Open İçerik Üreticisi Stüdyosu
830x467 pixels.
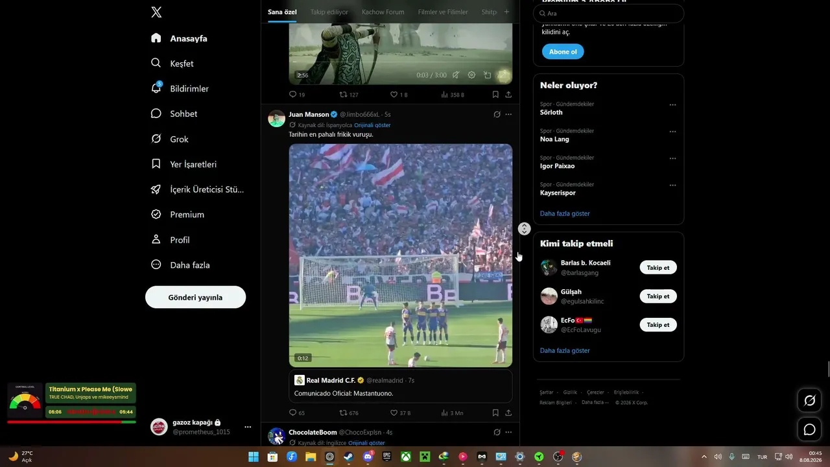pyautogui.click(x=198, y=189)
